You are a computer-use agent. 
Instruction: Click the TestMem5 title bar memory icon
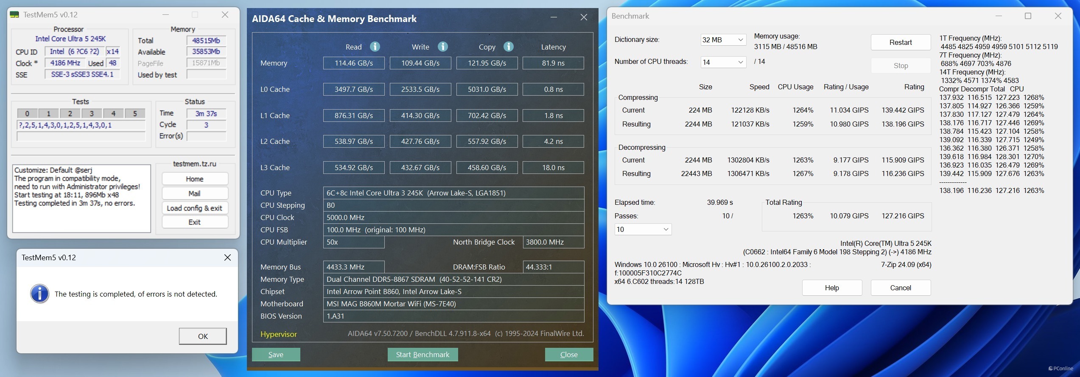[14, 15]
